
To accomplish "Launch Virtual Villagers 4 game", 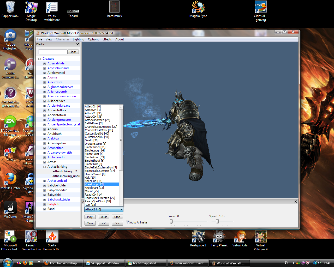I will (x=261, y=240).
